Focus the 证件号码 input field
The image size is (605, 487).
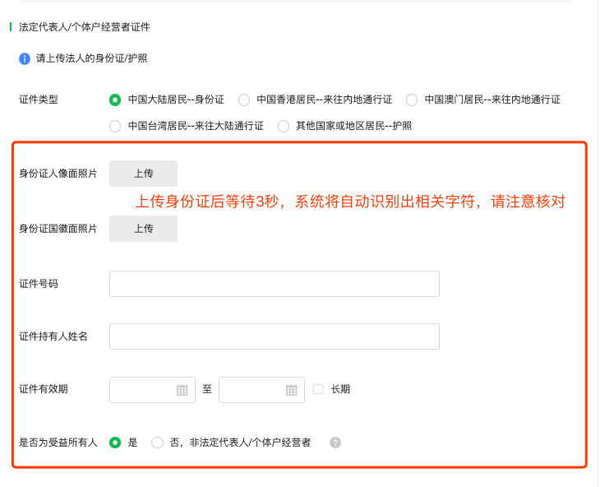click(x=275, y=284)
